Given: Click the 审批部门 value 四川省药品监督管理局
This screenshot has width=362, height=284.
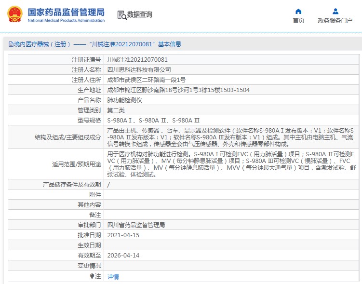Looking at the screenshot, I should [135, 225].
